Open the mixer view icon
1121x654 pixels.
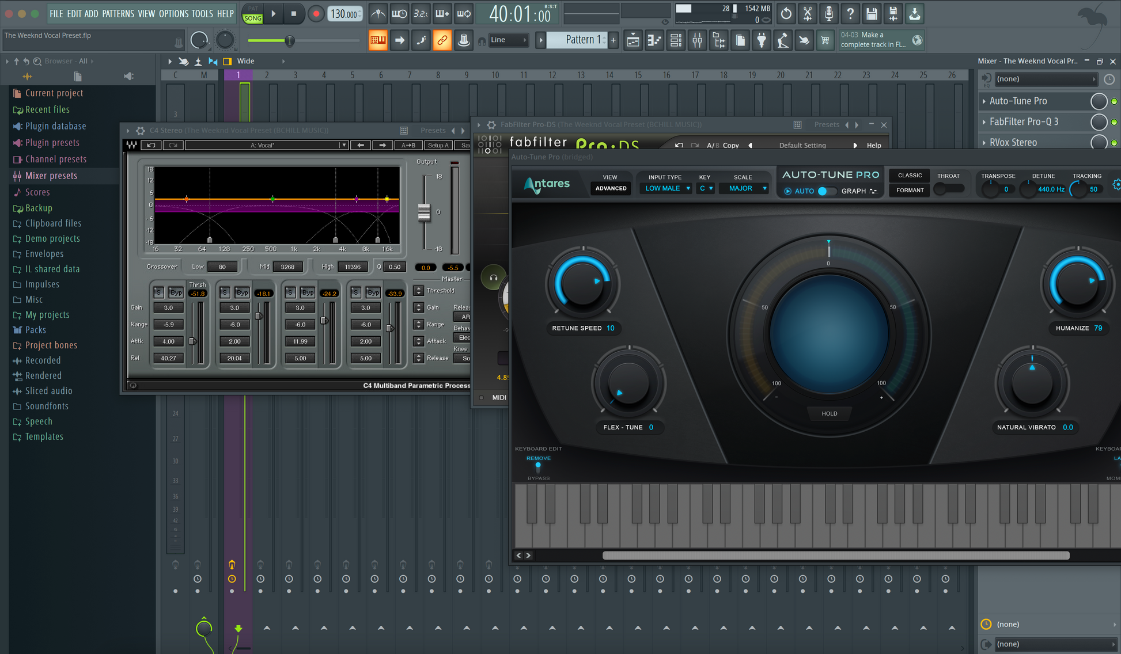698,40
